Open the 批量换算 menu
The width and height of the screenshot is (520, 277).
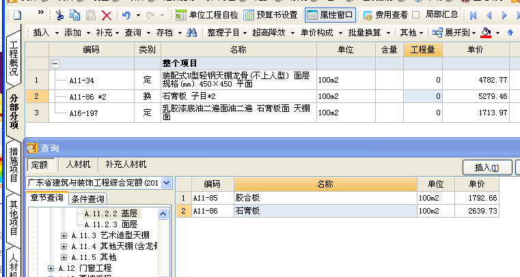pos(369,33)
